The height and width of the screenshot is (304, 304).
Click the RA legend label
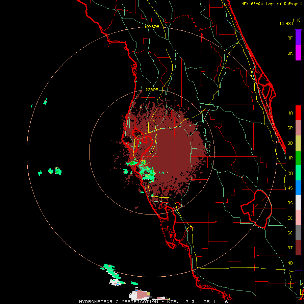pos(290,173)
